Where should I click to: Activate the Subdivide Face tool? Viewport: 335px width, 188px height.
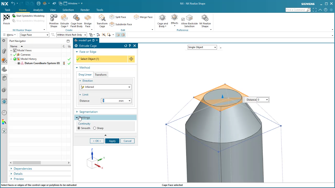coord(122,24)
